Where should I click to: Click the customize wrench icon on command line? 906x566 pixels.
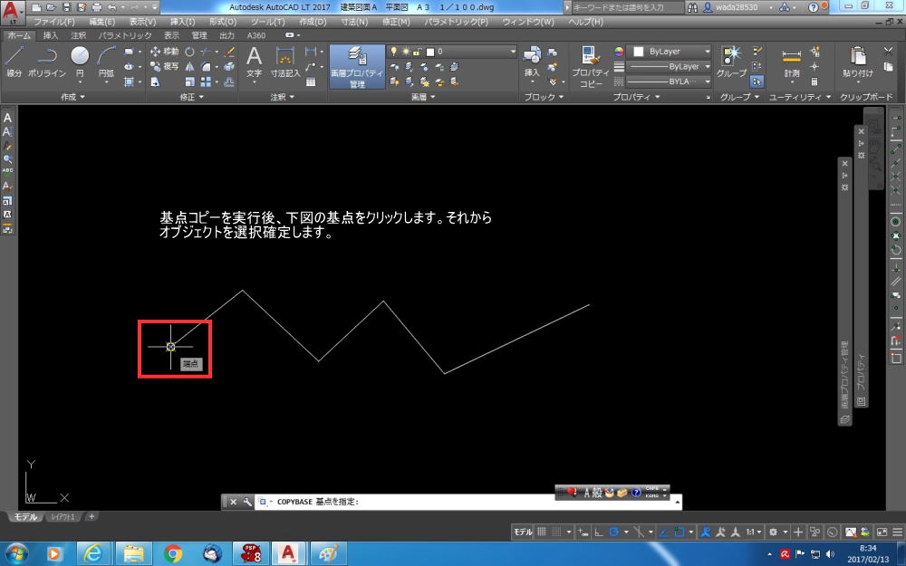point(247,502)
